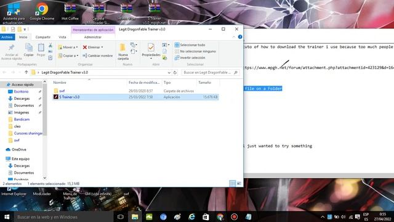This screenshot has width=394, height=222.
Task: Collapse the ribbon with the chevron
Action: coord(234,37)
